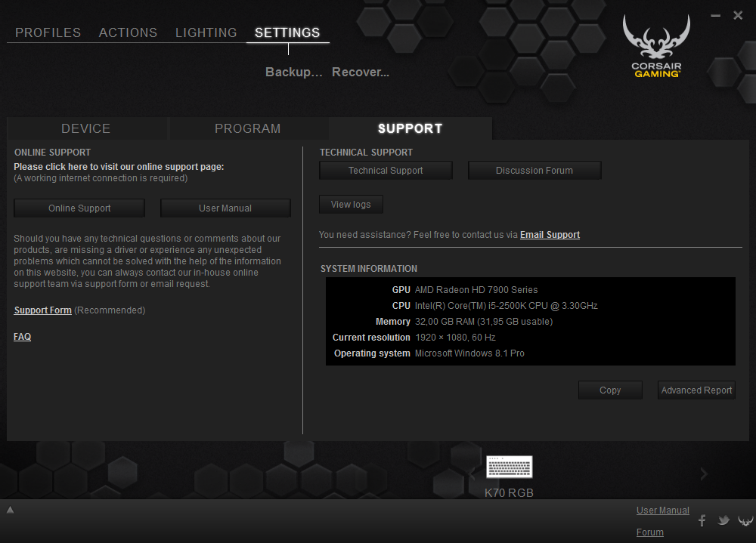756x543 pixels.
Task: Expand the bottom panel with up arrow
Action: [x=10, y=510]
